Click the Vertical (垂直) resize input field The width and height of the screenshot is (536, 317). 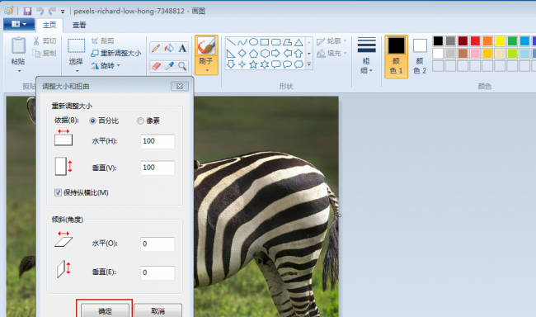(x=158, y=168)
